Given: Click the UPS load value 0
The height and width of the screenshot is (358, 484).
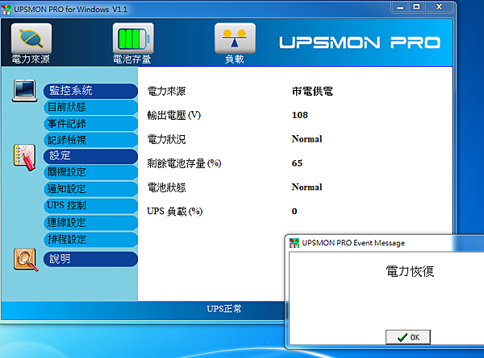Looking at the screenshot, I should (x=294, y=211).
